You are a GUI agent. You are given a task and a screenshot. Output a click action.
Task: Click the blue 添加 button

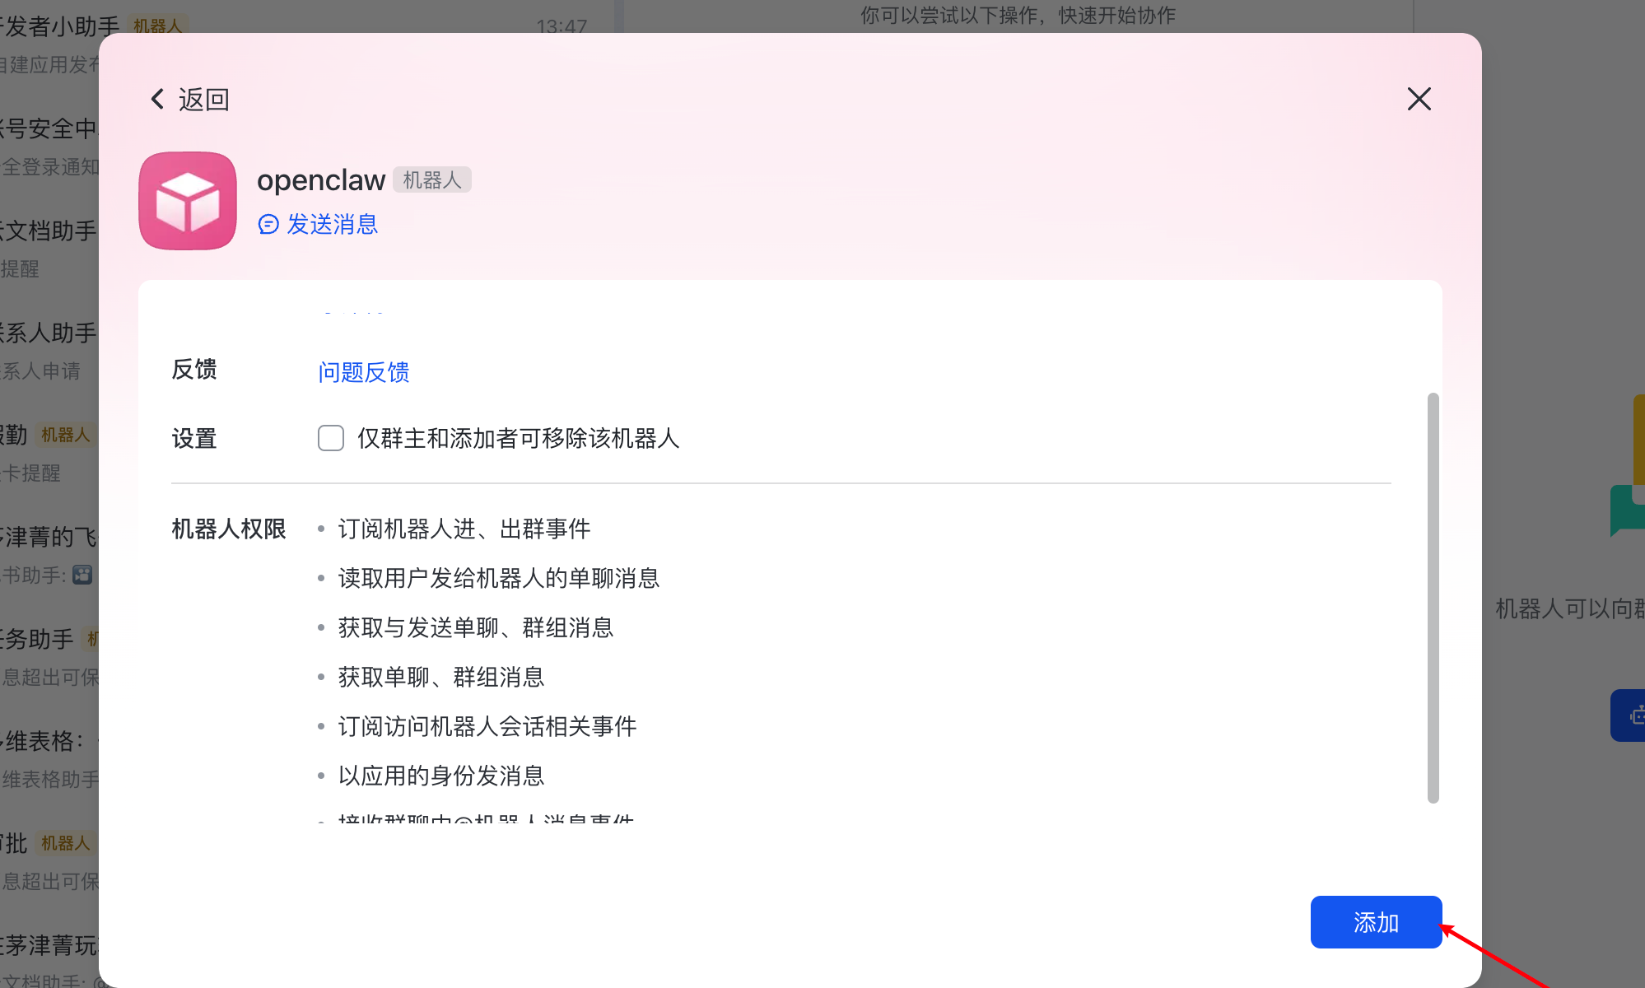pyautogui.click(x=1376, y=922)
